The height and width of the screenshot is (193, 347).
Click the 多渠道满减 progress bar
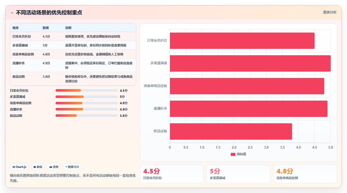coord(87,97)
